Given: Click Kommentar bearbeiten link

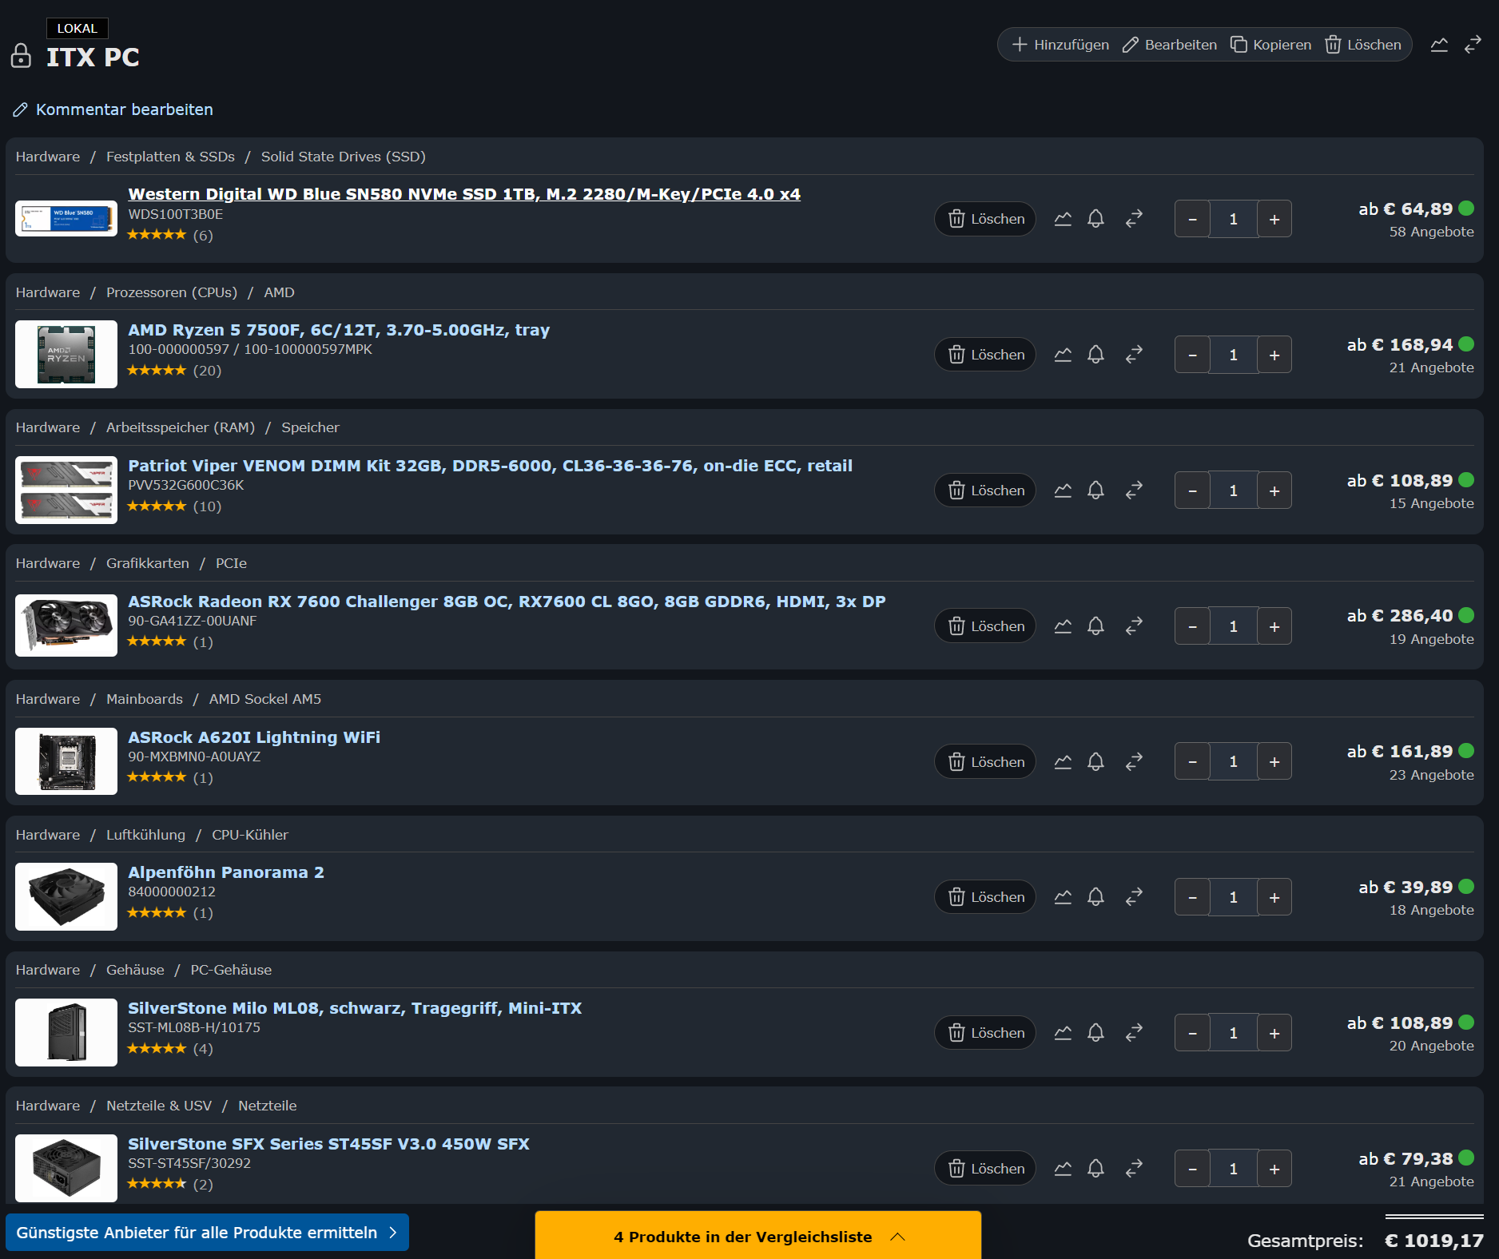Looking at the screenshot, I should pyautogui.click(x=113, y=109).
